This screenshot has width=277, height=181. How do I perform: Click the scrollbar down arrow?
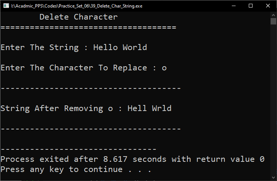tap(274, 177)
